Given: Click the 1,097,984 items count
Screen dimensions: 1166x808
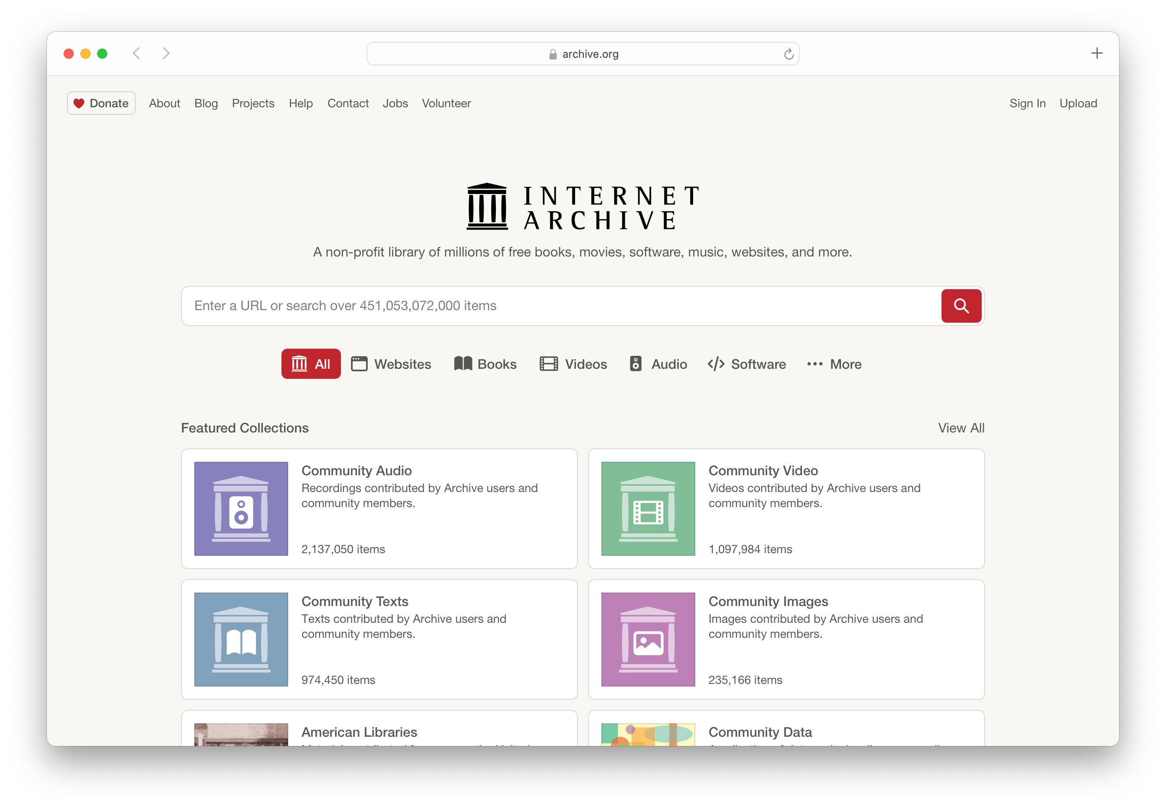Looking at the screenshot, I should [x=750, y=549].
